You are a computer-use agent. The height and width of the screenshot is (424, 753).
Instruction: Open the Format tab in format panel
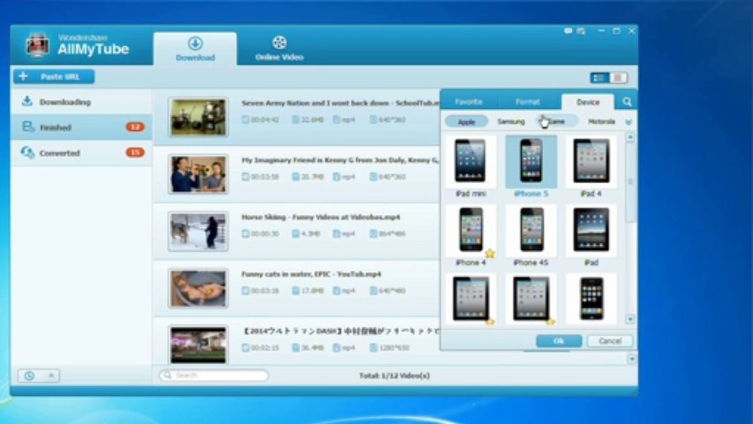[x=528, y=102]
